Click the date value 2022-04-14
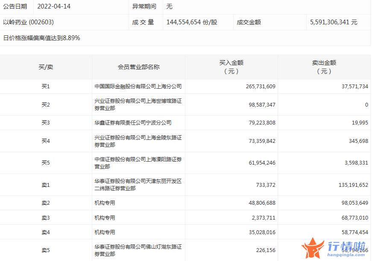The height and width of the screenshot is (261, 372). tap(54, 6)
